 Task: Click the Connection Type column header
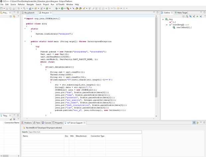[x=98, y=136]
